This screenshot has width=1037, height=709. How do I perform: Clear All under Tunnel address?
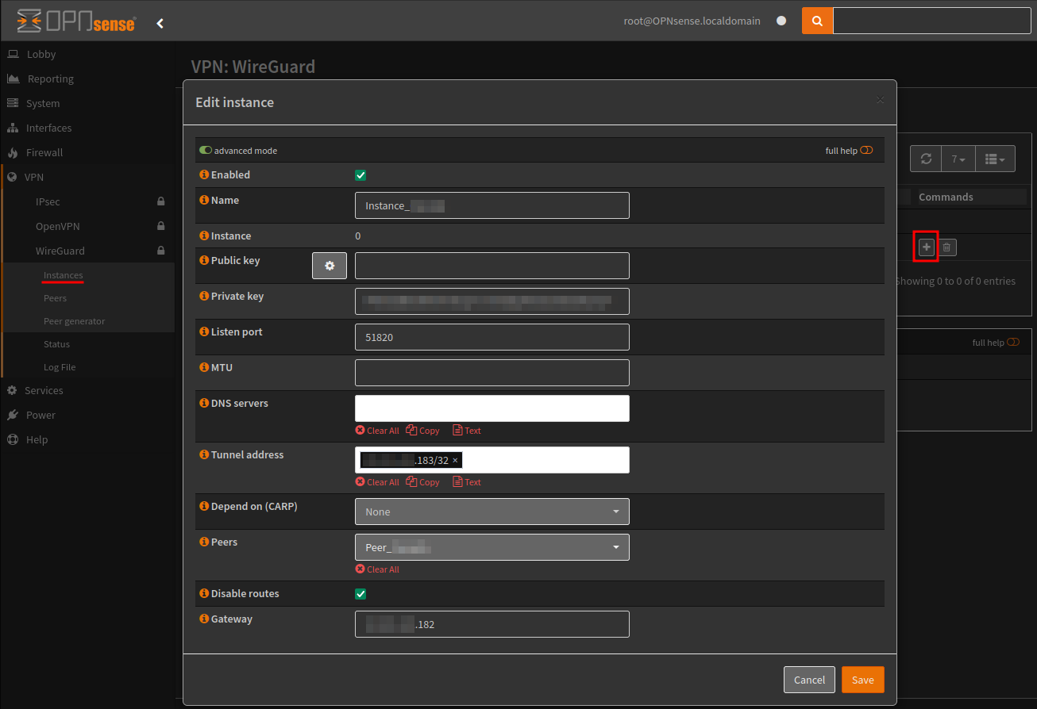(x=377, y=482)
